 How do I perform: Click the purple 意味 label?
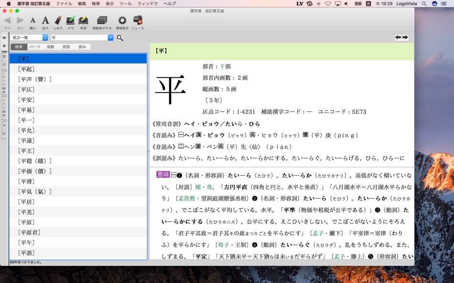point(163,174)
